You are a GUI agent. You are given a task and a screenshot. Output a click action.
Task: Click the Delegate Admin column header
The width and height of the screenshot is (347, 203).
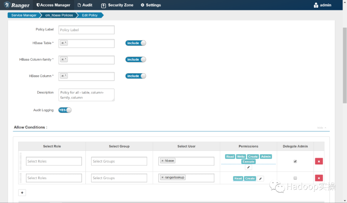tap(295, 146)
